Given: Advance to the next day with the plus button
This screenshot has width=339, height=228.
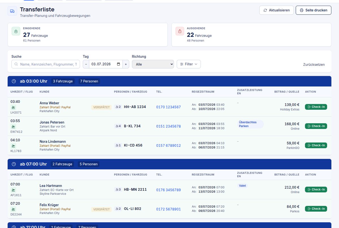Looking at the screenshot, I should pyautogui.click(x=126, y=64).
